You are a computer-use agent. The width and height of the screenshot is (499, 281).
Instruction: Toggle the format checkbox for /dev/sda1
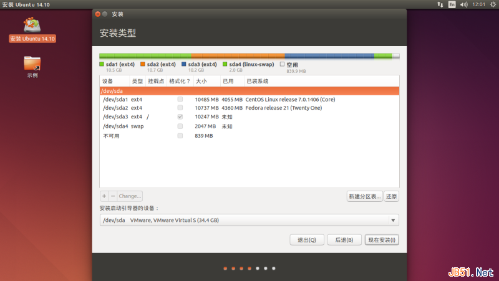tap(180, 99)
